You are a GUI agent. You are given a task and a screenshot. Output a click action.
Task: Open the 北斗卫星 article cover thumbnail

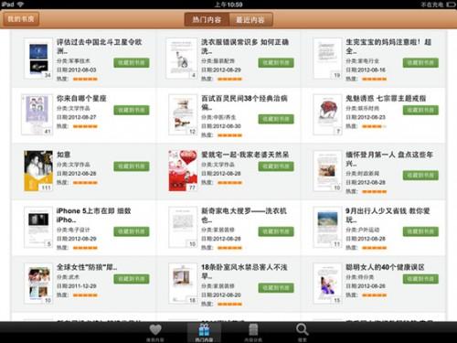38,59
